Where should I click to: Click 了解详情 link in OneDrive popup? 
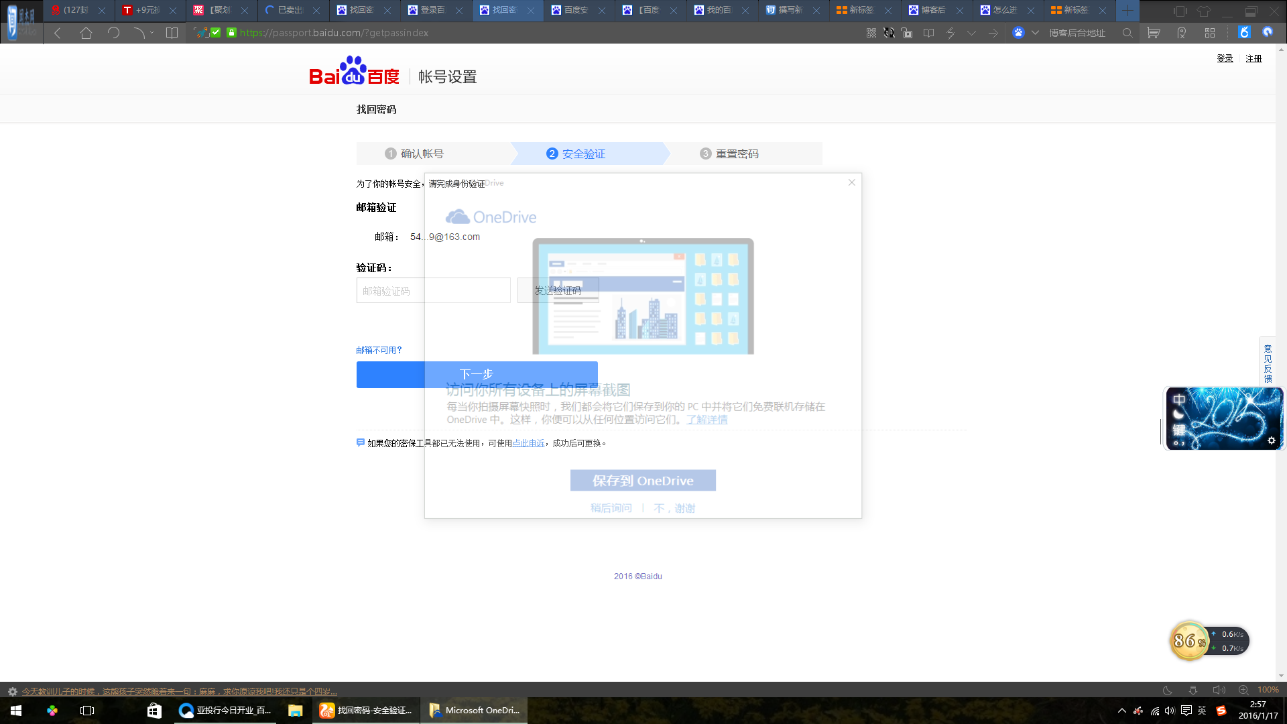click(707, 420)
